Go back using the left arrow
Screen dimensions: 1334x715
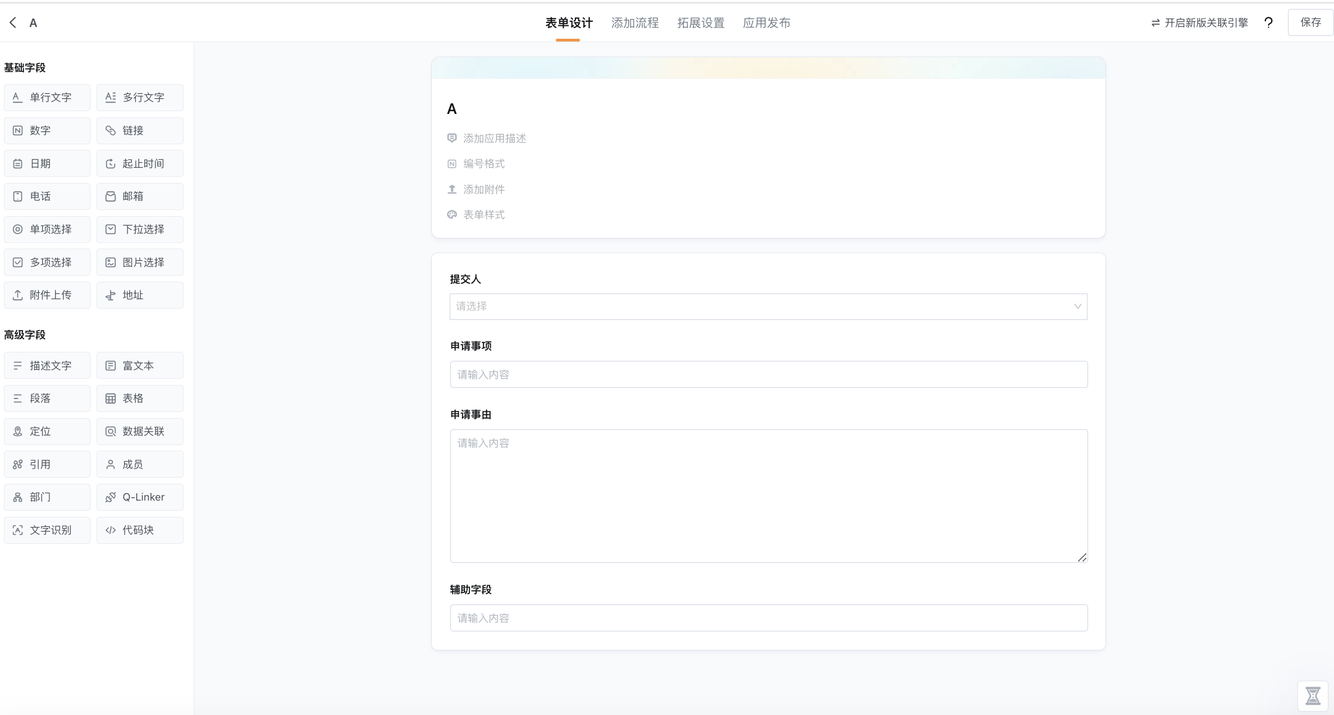[x=13, y=22]
